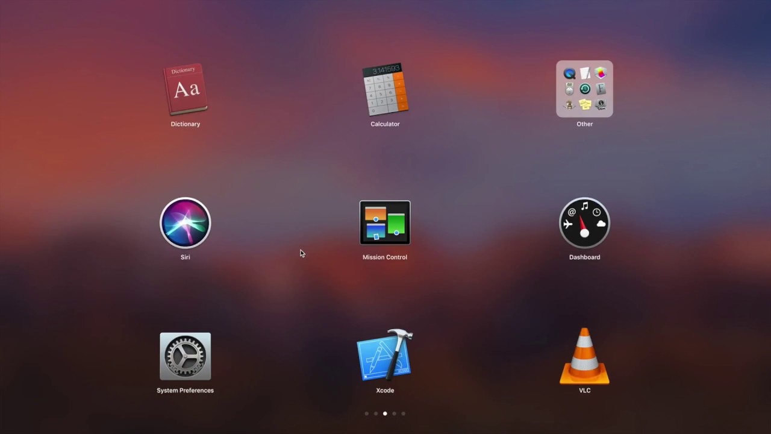The image size is (771, 434).
Task: Select the first Launchpad page dot
Action: coord(367,414)
